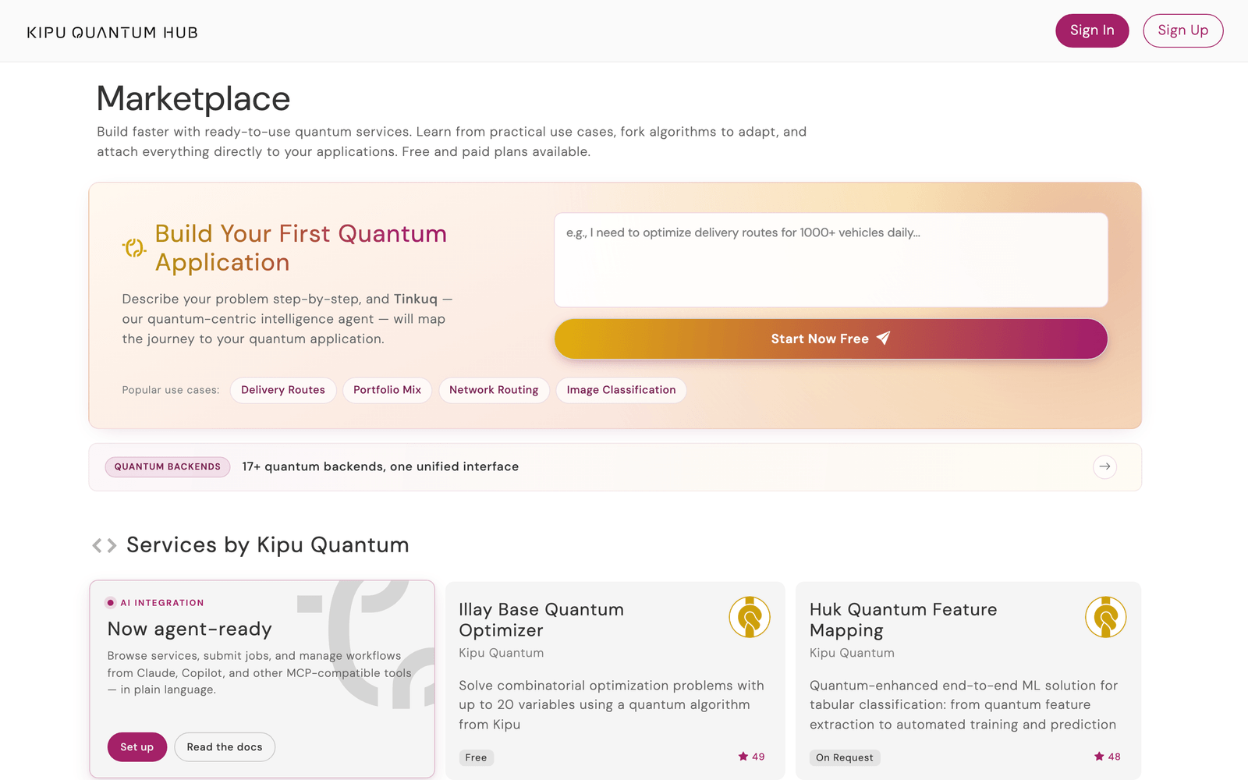This screenshot has width=1248, height=780.
Task: Select the Portfolio Mix use case
Action: coord(387,390)
